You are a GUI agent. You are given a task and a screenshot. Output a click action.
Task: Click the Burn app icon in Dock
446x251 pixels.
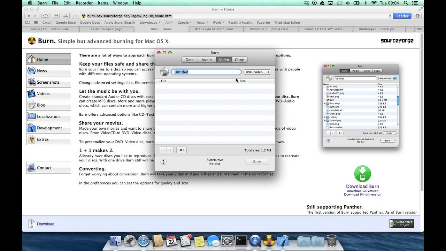click(x=269, y=241)
